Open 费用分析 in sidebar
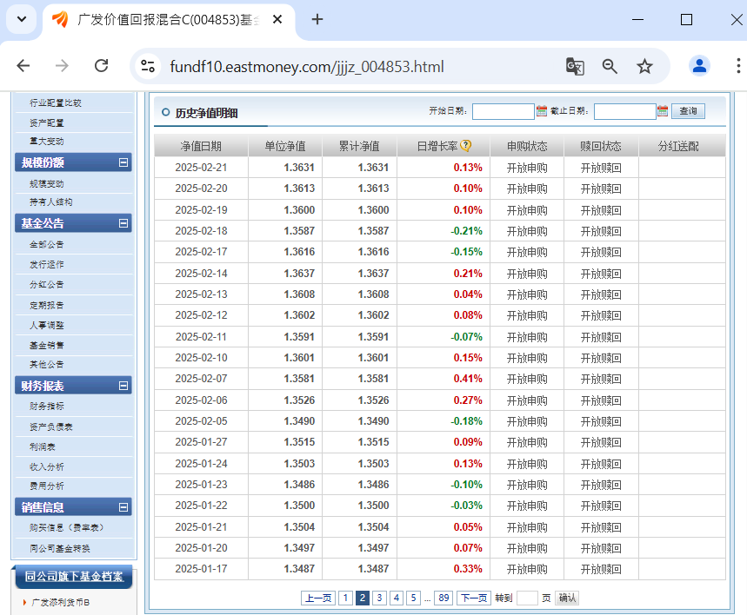Viewport: 747px width, 615px height. pos(47,486)
